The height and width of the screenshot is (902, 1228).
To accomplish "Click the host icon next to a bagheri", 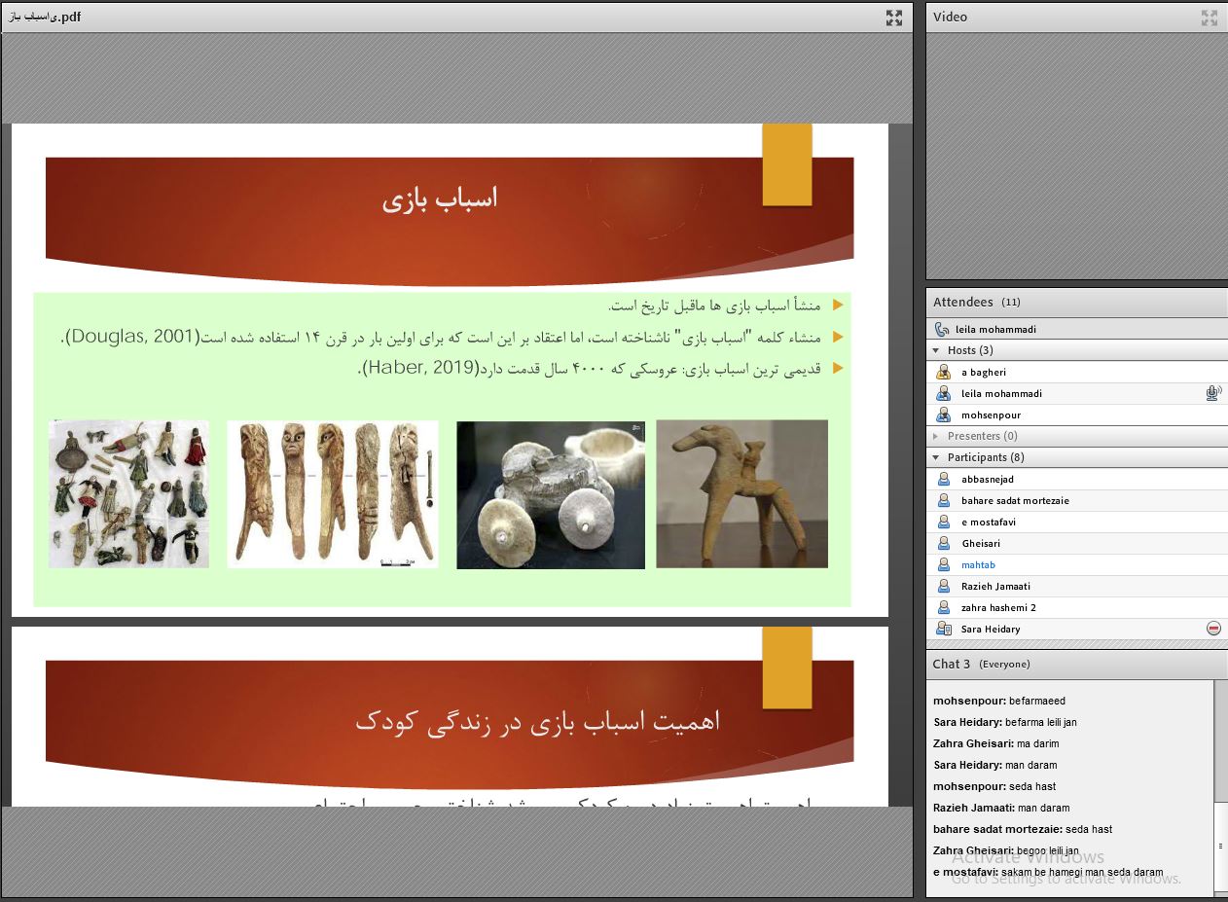I will click(943, 373).
